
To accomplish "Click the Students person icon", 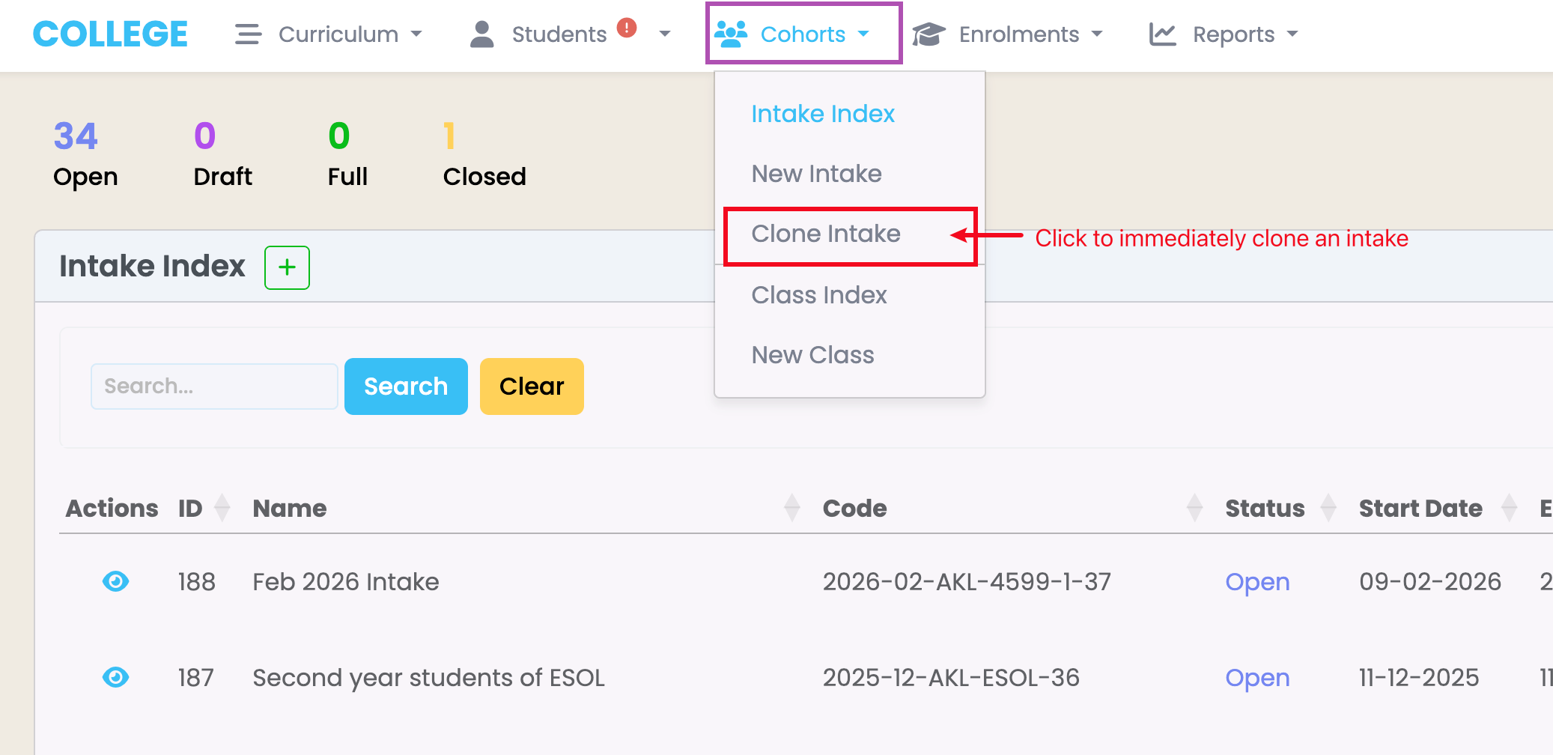I will pyautogui.click(x=482, y=34).
